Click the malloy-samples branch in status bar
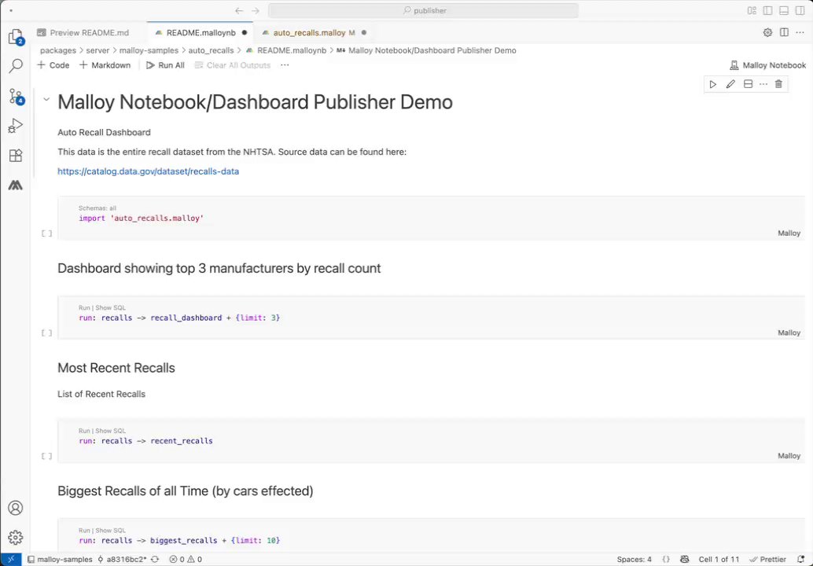813x566 pixels. (61, 559)
